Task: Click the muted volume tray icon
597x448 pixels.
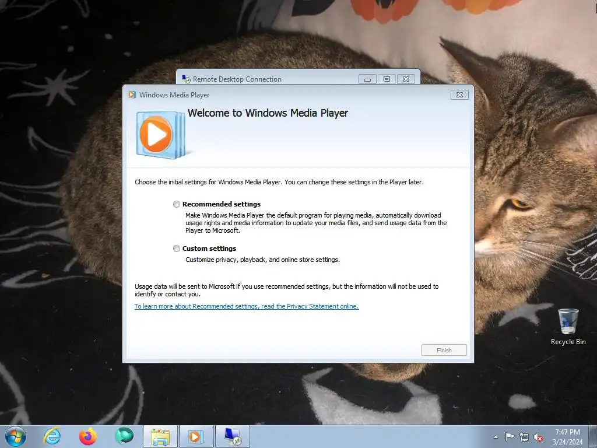Action: 538,437
